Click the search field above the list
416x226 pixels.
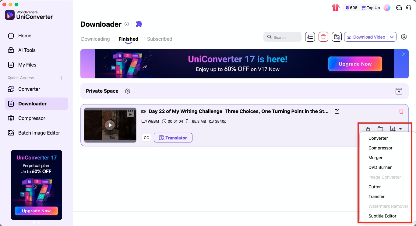click(282, 37)
